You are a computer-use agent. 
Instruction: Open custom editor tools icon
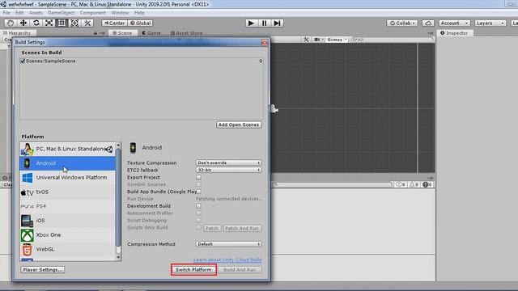(x=87, y=23)
